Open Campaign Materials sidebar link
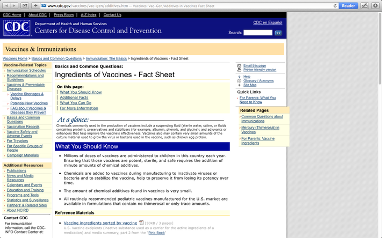 (x=23, y=155)
